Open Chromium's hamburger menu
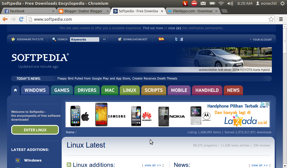Image resolution: width=287 pixels, height=168 pixels. (281, 19)
